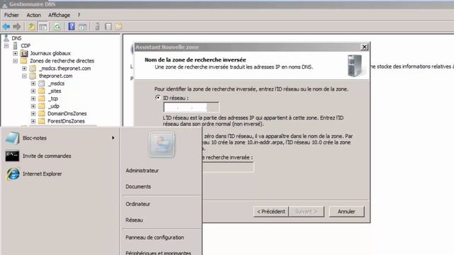This screenshot has height=255, width=454.
Task: Open the Action menu
Action: [x=33, y=15]
